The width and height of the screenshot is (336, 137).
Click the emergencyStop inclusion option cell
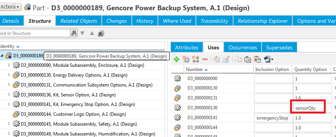pos(273,118)
